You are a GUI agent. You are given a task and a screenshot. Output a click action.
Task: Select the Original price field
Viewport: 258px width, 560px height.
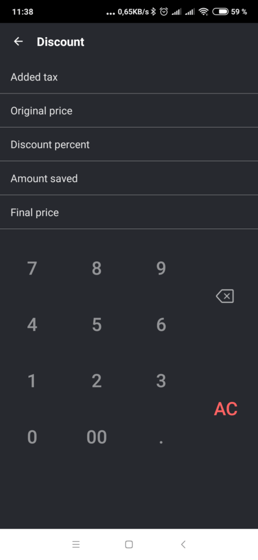pos(129,110)
